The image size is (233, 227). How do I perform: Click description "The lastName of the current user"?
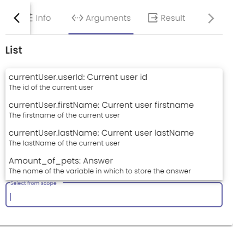coord(64,143)
